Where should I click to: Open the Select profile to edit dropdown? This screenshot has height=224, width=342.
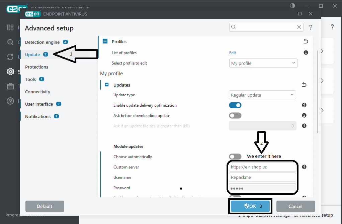point(263,63)
